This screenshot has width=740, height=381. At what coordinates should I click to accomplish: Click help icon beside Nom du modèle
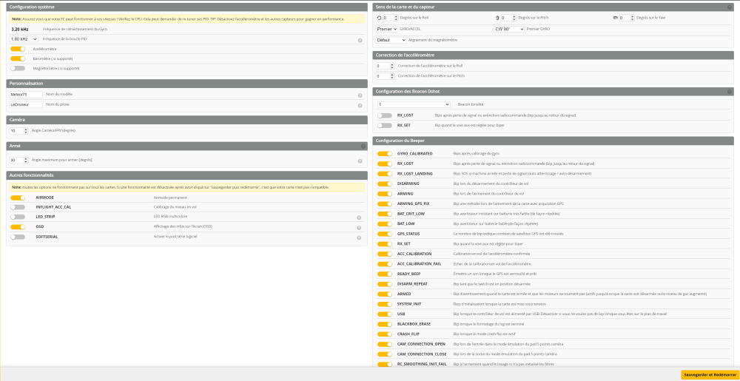(x=360, y=95)
